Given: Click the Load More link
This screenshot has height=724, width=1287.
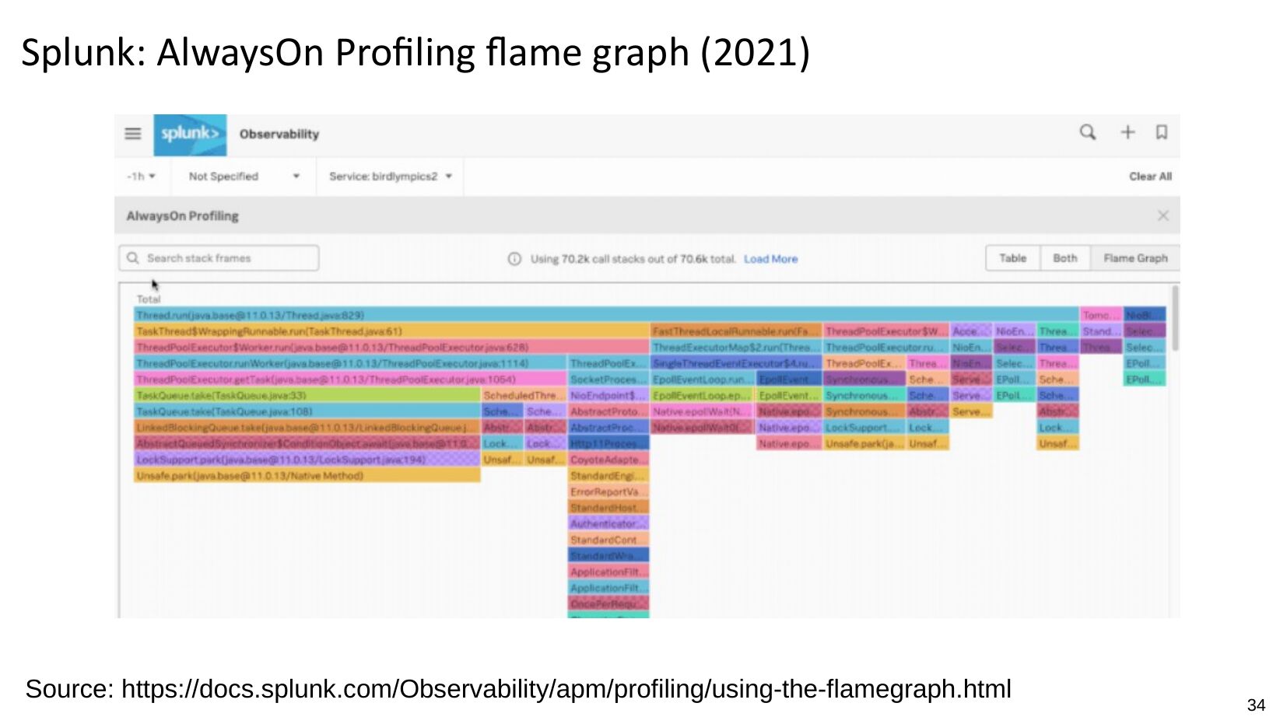Looking at the screenshot, I should 770,259.
